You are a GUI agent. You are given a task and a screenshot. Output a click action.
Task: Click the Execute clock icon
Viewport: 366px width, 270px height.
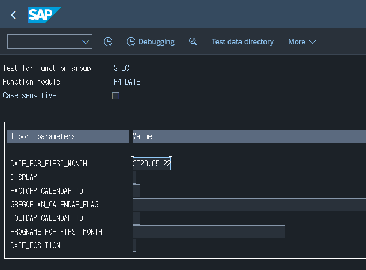tap(108, 42)
